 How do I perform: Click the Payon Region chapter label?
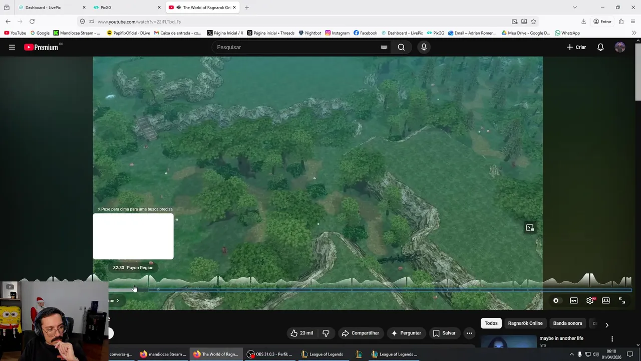pyautogui.click(x=140, y=267)
